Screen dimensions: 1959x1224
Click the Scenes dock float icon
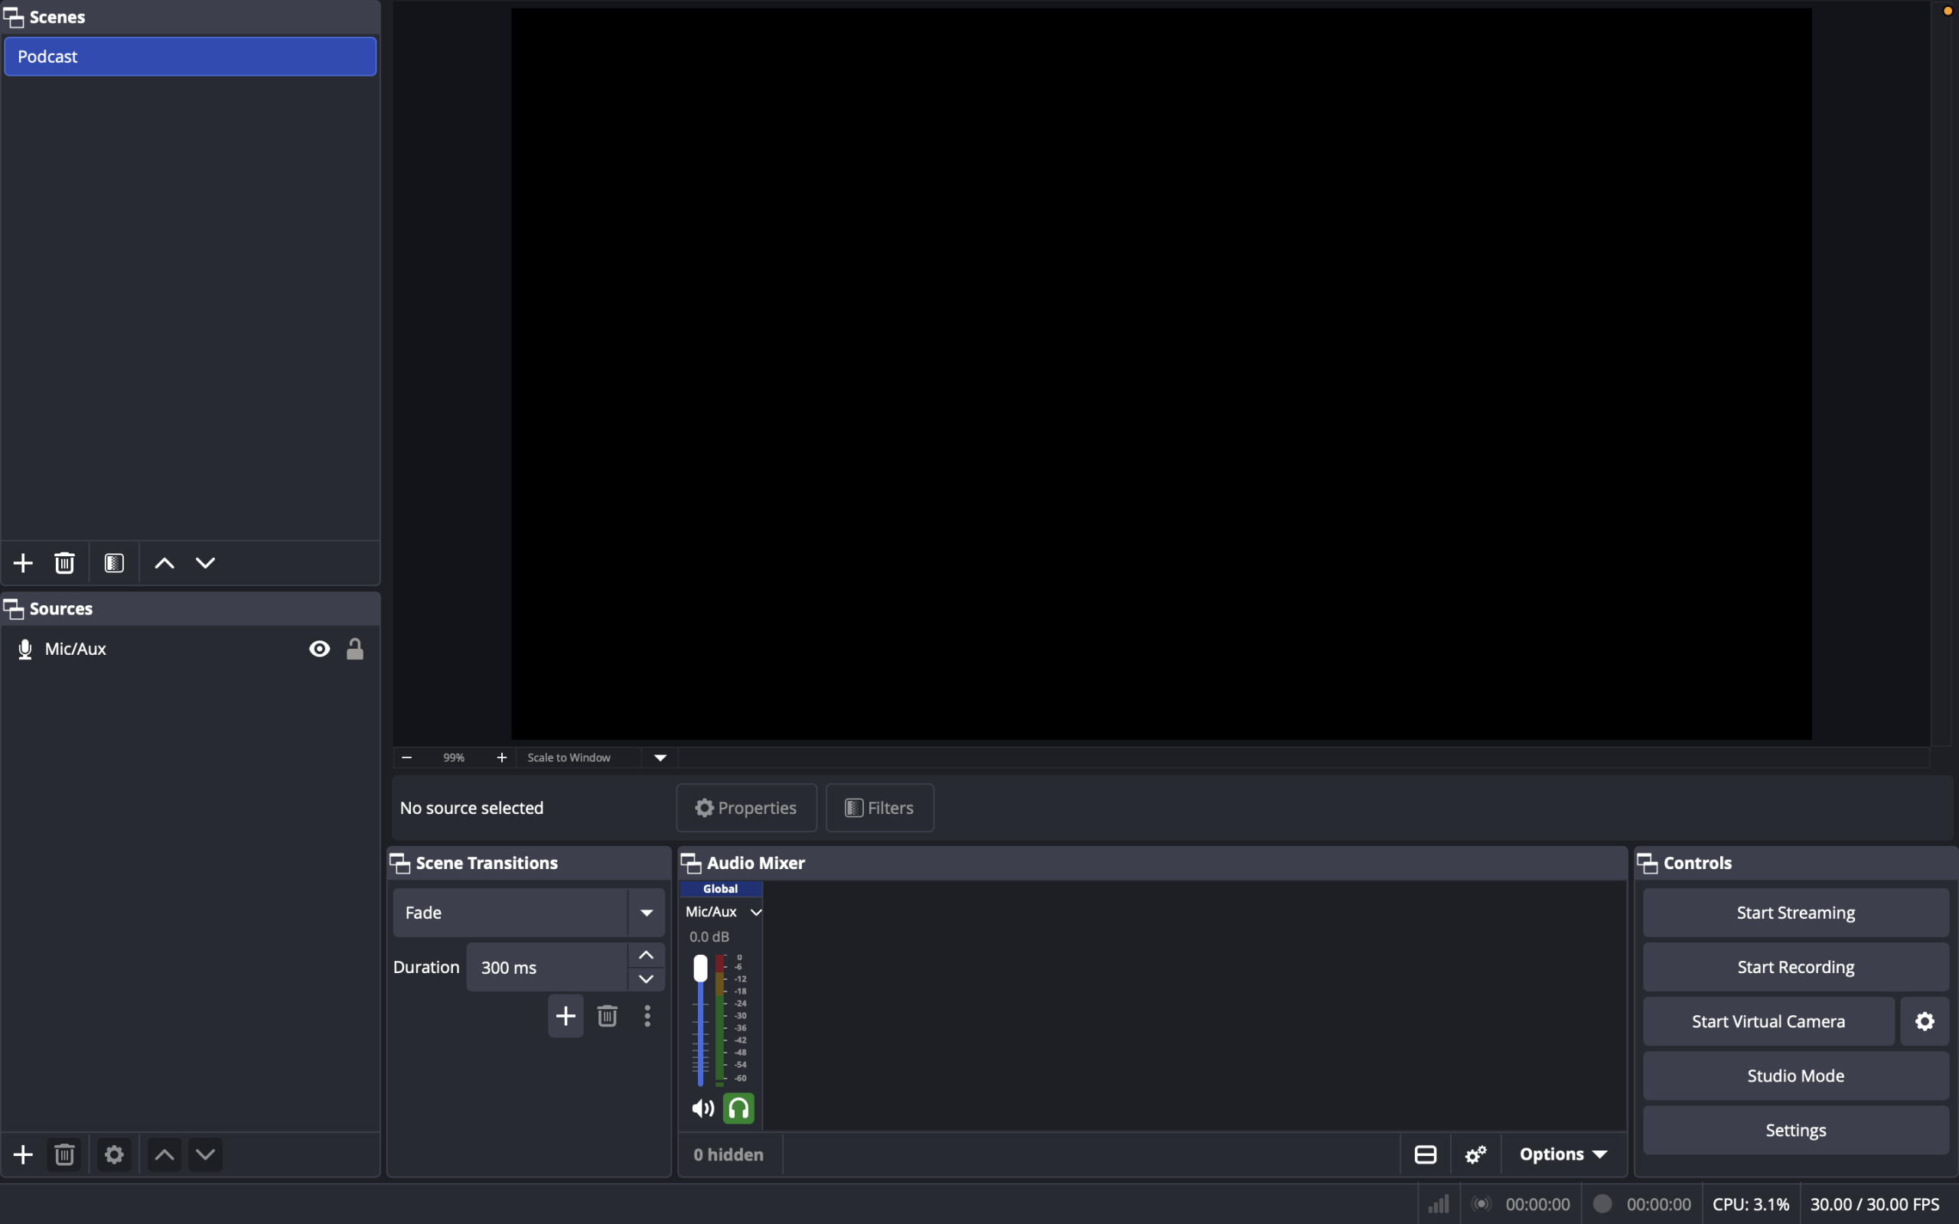14,17
